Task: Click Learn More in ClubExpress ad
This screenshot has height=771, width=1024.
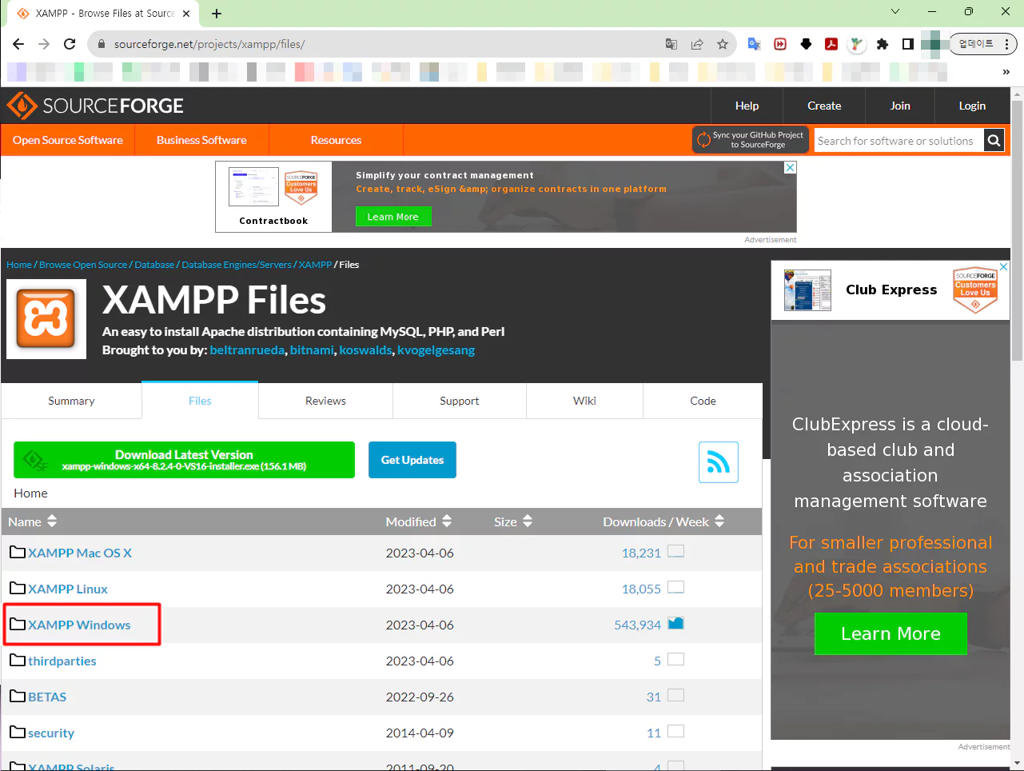Action: coord(891,633)
